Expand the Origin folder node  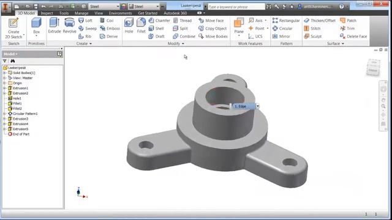[4, 83]
